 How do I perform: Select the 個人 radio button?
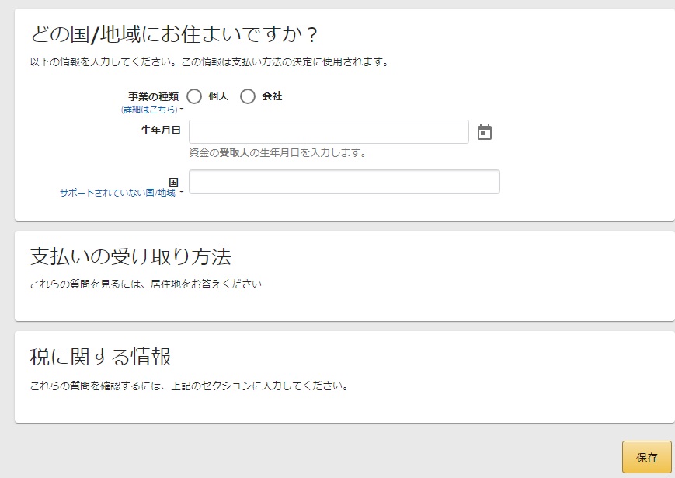194,96
